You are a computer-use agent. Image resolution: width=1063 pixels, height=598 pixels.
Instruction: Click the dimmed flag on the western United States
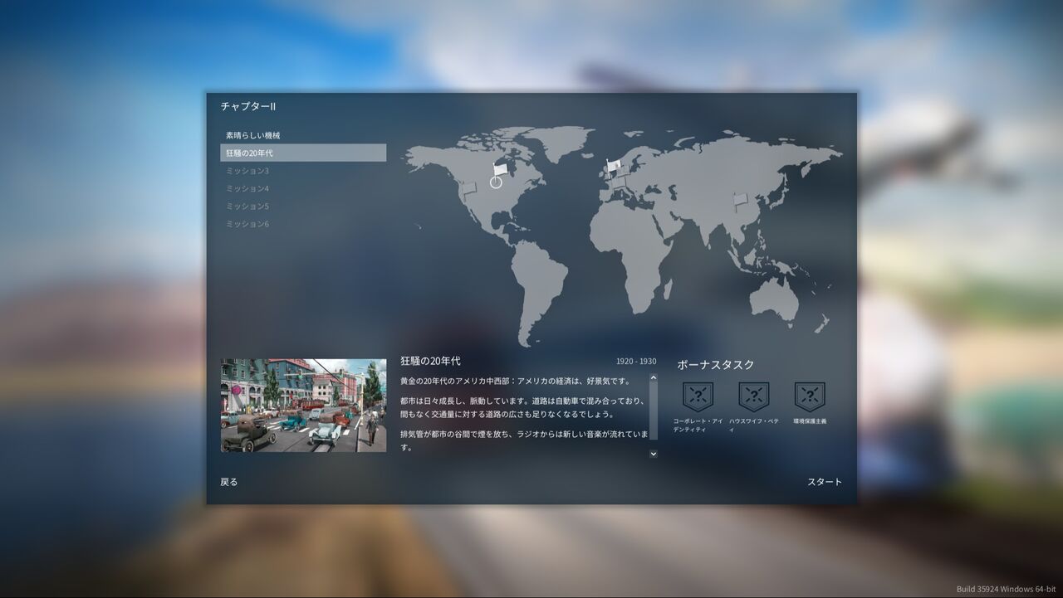[470, 189]
